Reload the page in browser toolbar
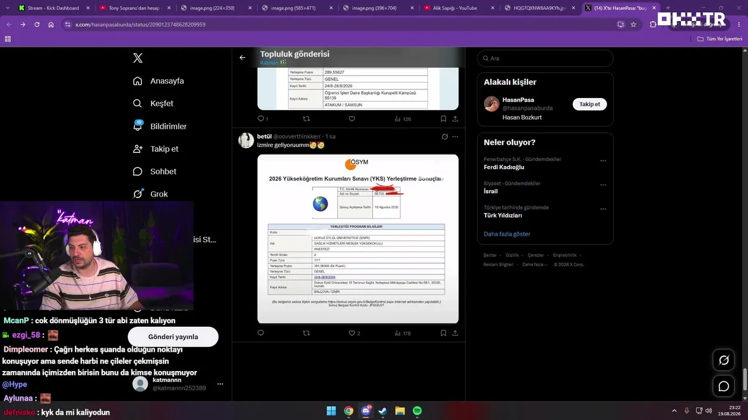 [37, 24]
